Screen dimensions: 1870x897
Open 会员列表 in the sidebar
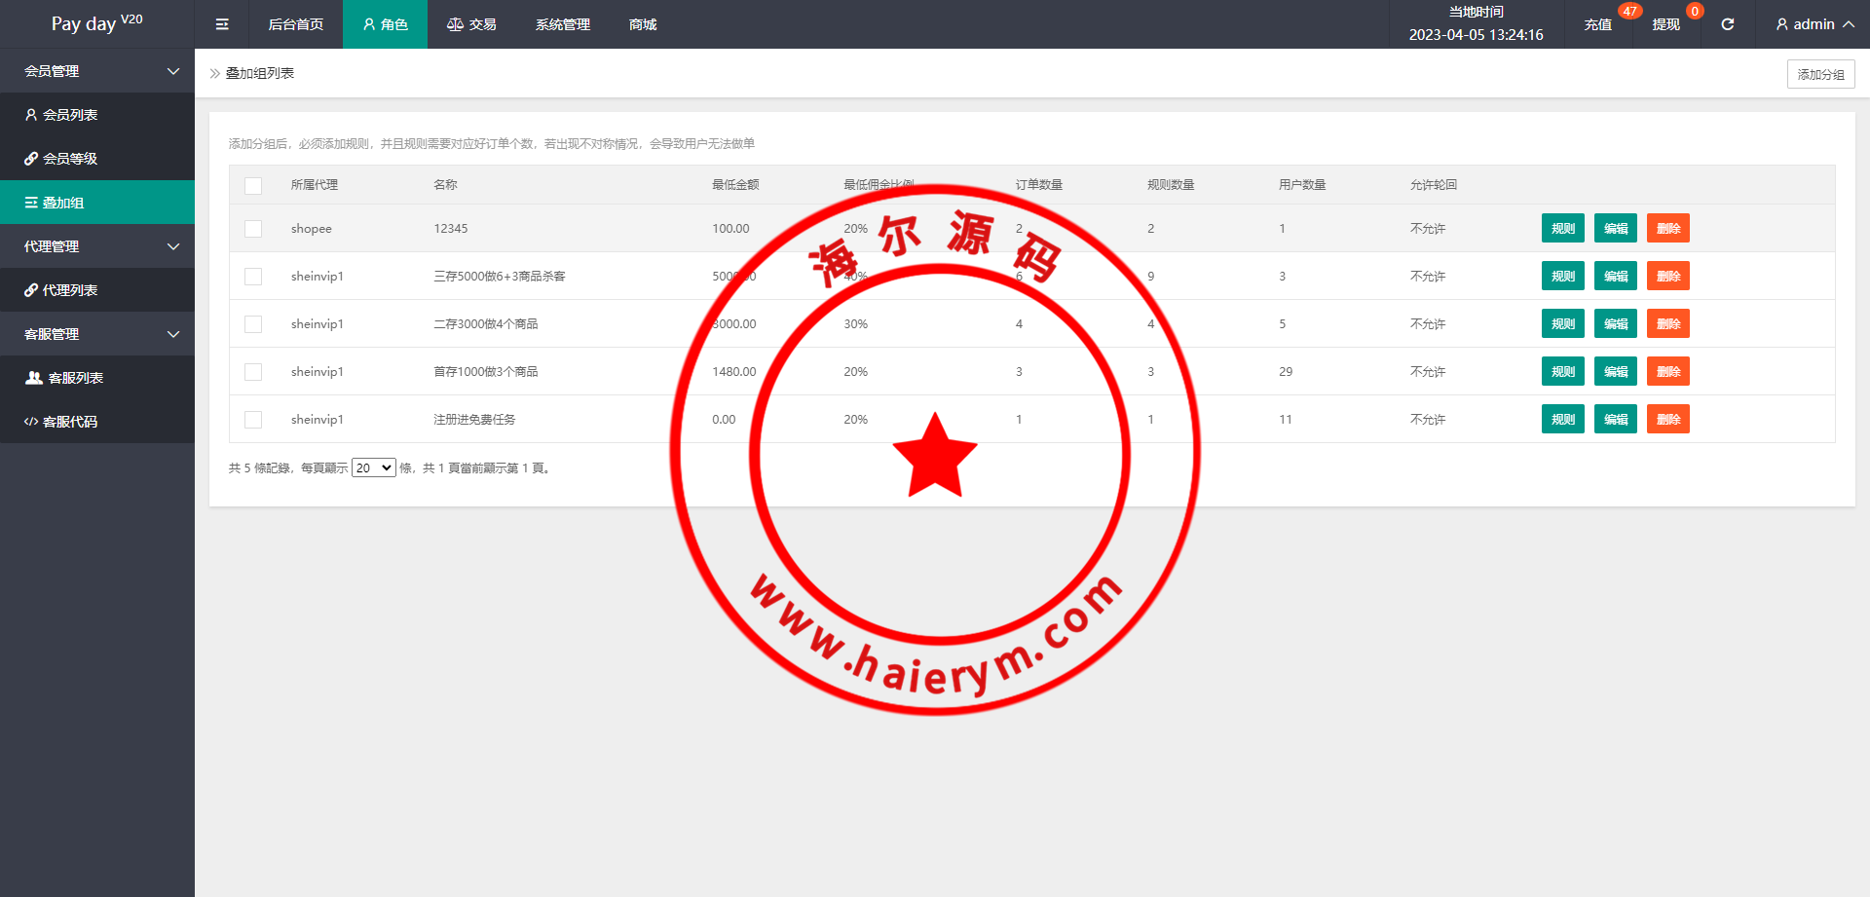coord(97,115)
